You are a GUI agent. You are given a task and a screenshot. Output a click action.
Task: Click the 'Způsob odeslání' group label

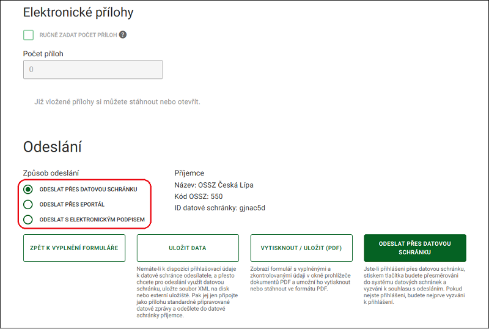pyautogui.click(x=51, y=173)
